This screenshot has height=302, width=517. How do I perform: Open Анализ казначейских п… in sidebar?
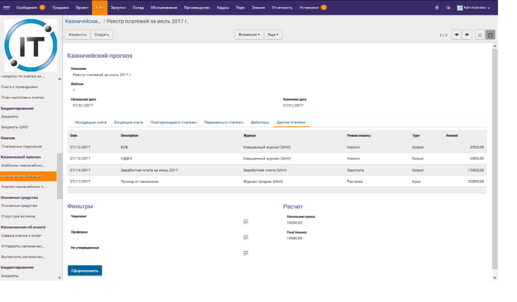click(x=23, y=187)
